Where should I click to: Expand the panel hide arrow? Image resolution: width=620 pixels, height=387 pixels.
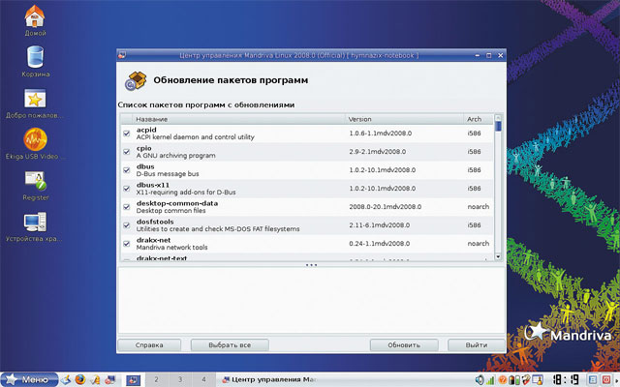[x=616, y=380]
